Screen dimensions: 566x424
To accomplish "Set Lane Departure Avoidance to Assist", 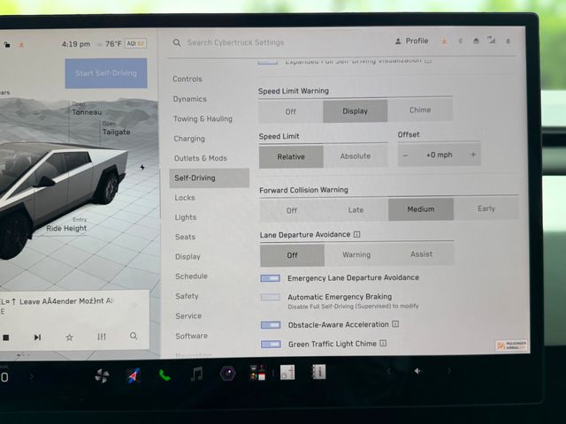I will (422, 254).
